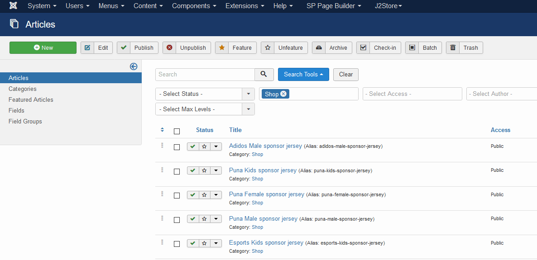537x260 pixels.
Task: Open the Esports Kids sponsor jersey article link
Action: coord(266,243)
